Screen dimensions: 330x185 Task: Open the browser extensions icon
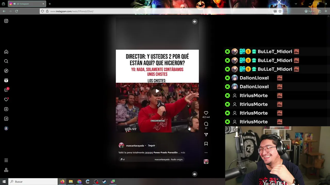pyautogui.click(x=320, y=11)
